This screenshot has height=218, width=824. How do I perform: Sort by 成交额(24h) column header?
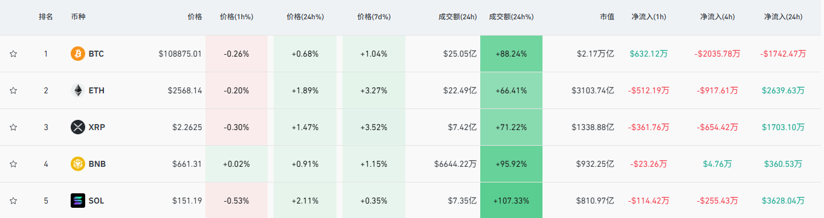tap(458, 17)
